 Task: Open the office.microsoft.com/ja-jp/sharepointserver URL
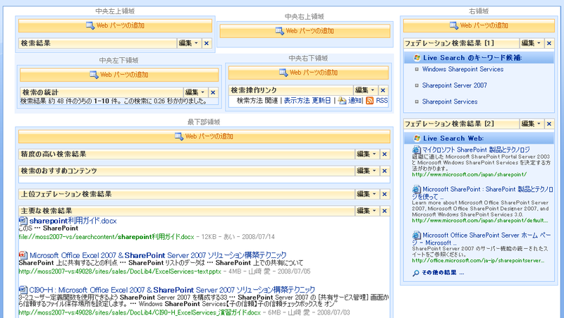coord(478,260)
